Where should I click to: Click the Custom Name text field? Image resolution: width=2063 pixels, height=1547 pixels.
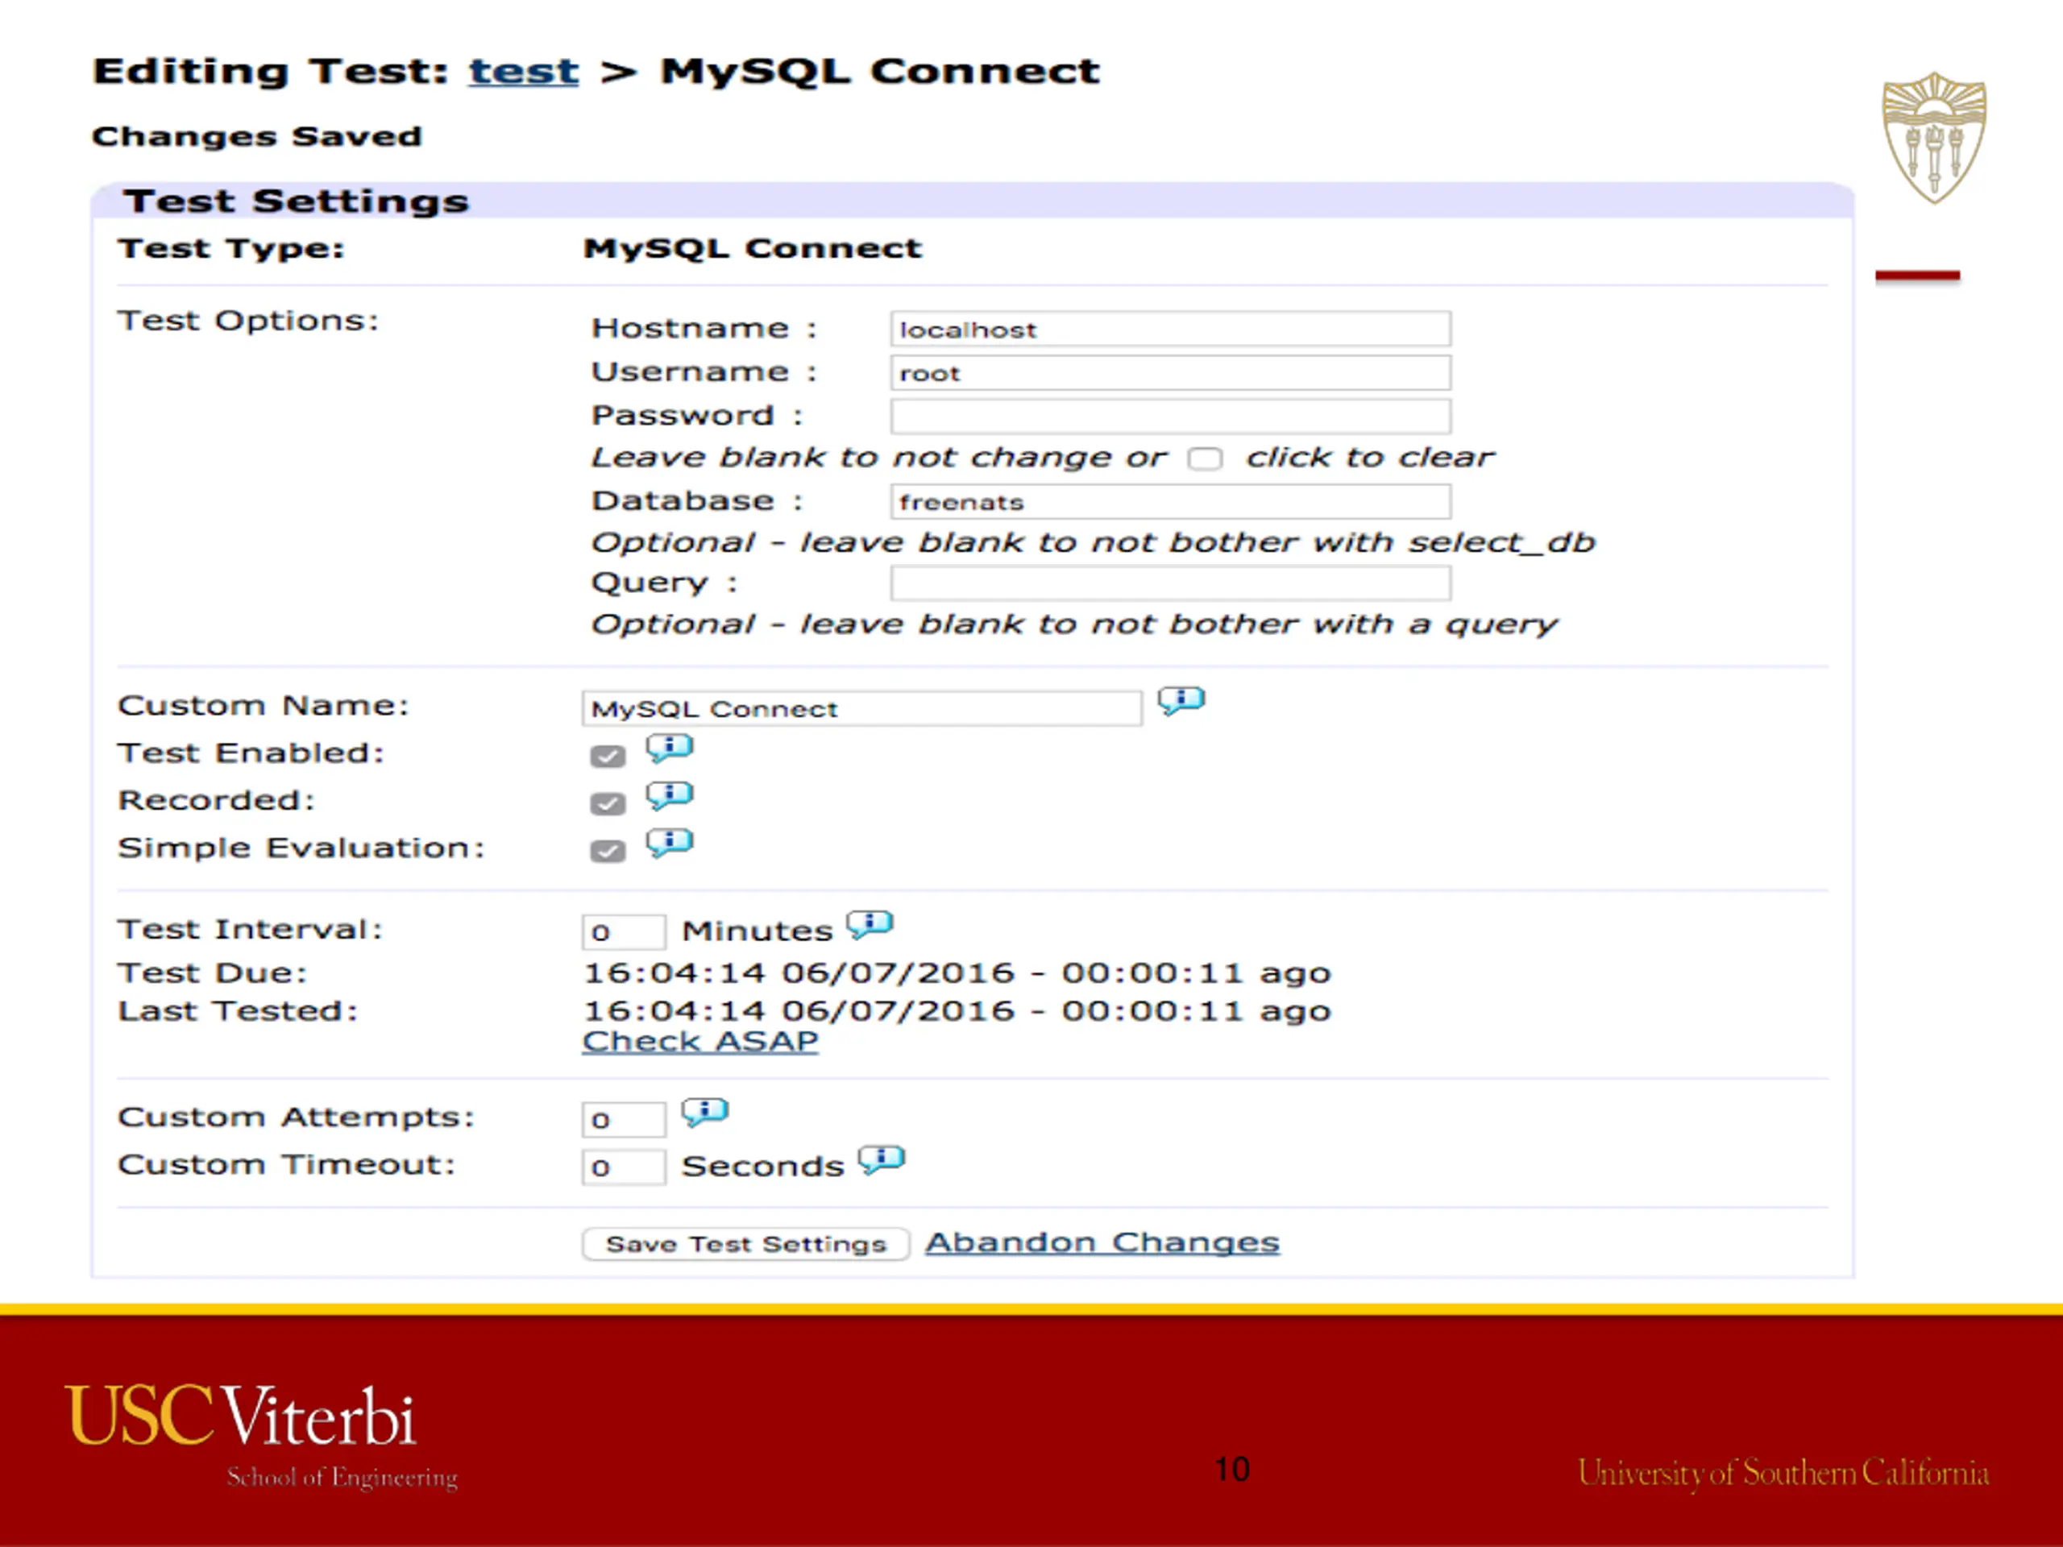861,709
